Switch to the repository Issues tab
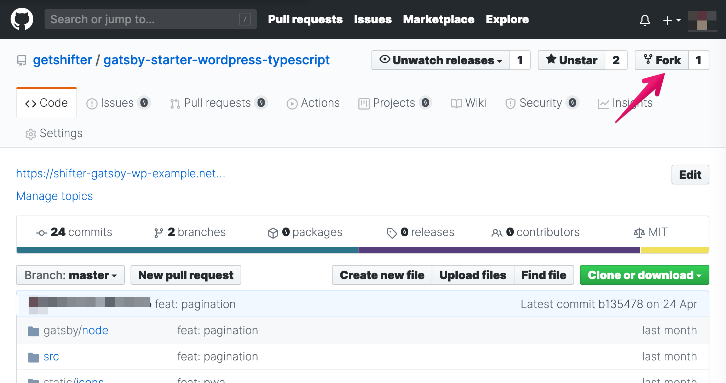This screenshot has width=726, height=383. tap(119, 103)
